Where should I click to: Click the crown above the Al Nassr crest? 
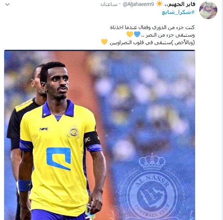point(152,162)
